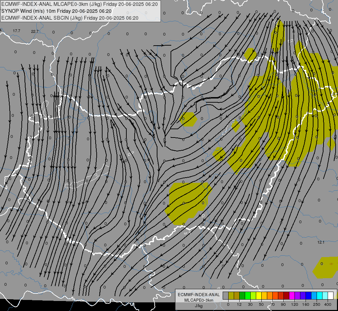This screenshot has width=338, height=311.
Task: Select the magenta swatch in the color scale
Action: click(x=292, y=295)
